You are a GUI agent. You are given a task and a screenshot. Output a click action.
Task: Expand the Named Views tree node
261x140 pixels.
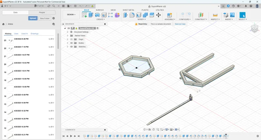tap(68, 36)
